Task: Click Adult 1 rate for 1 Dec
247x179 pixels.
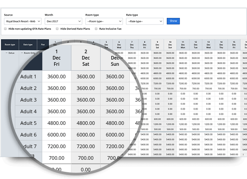Action: [57, 77]
